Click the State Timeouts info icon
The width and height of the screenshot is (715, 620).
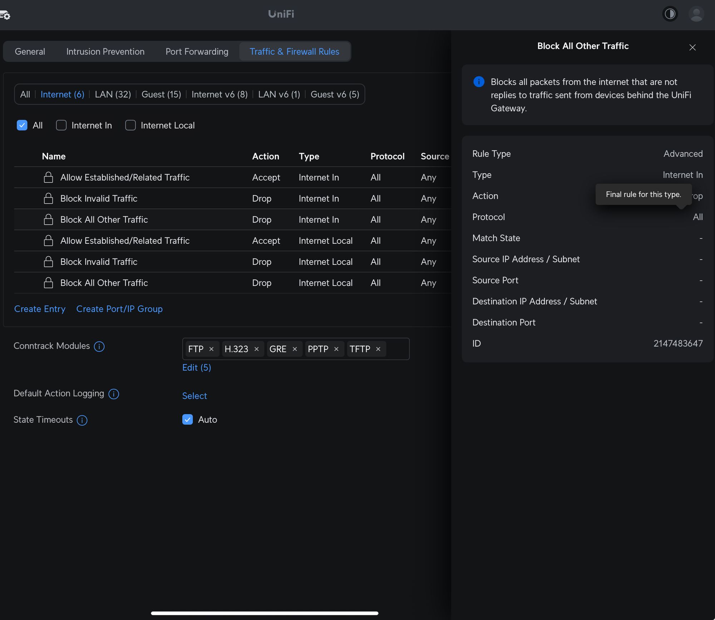pyautogui.click(x=82, y=420)
